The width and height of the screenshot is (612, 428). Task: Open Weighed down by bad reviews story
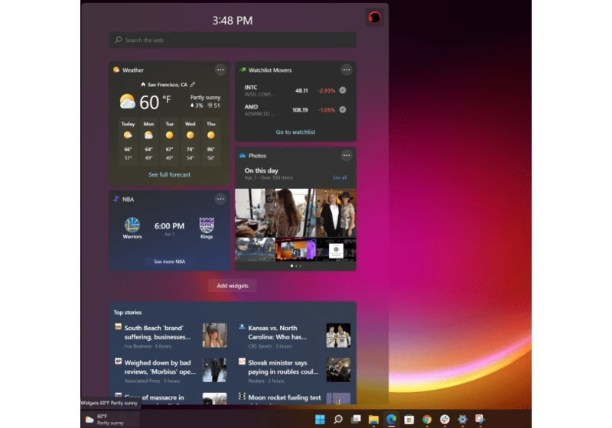160,367
